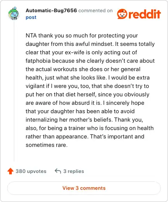Click the reddit wordmark text logo
The width and height of the screenshot is (168, 202).
coord(144,14)
